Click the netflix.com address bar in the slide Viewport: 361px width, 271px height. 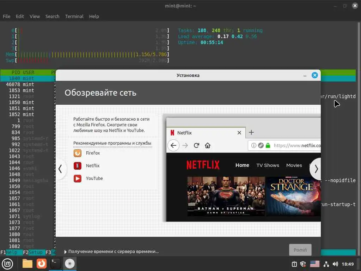284,145
